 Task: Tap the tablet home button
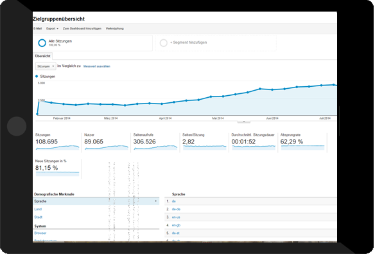click(x=17, y=126)
